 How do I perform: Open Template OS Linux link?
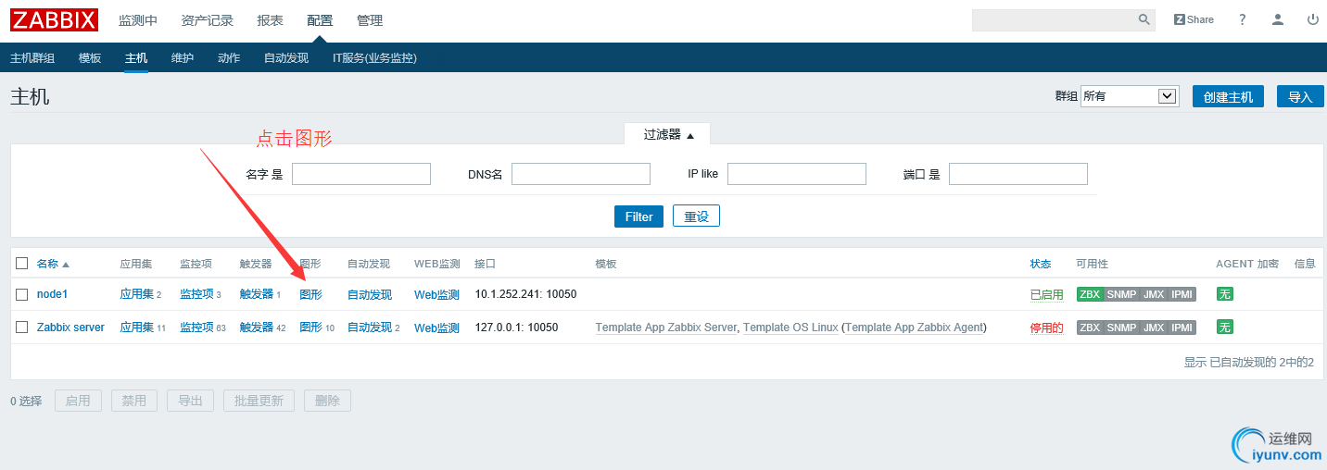[x=790, y=328]
